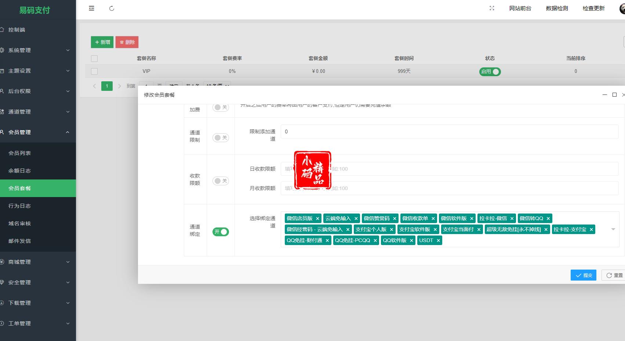Click the previous page arrow
This screenshot has width=625, height=341.
pos(94,86)
